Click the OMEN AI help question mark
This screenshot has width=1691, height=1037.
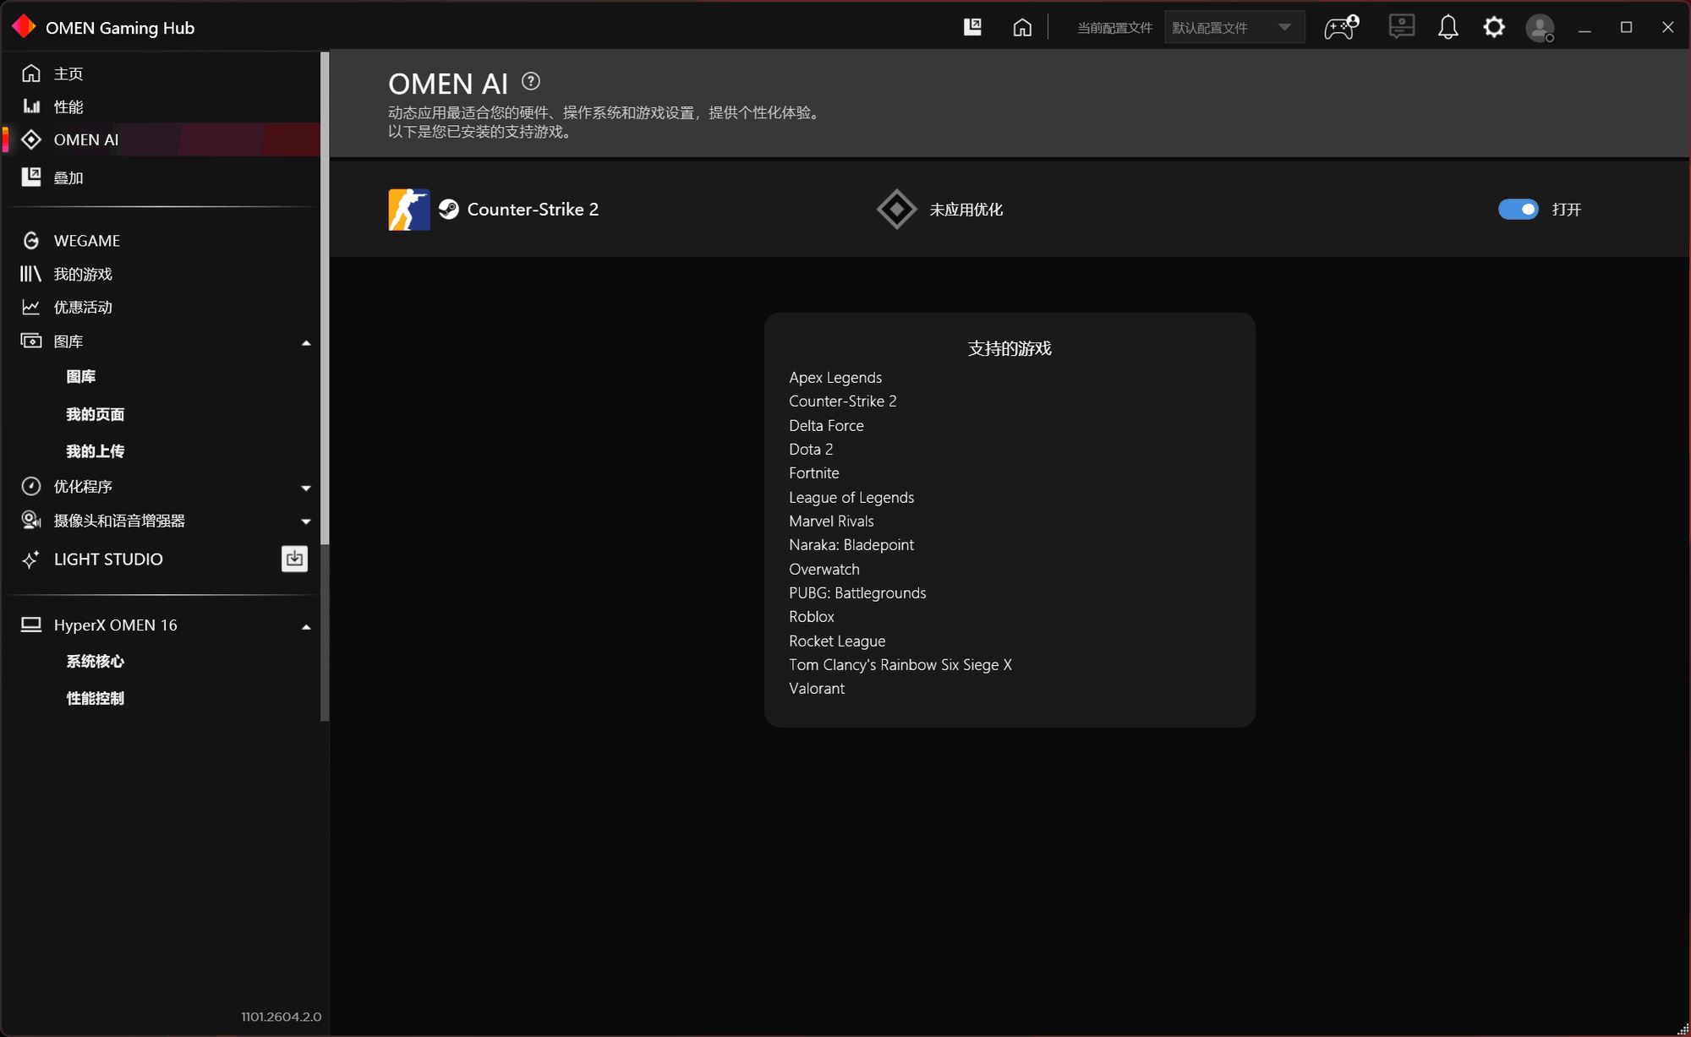click(x=531, y=81)
